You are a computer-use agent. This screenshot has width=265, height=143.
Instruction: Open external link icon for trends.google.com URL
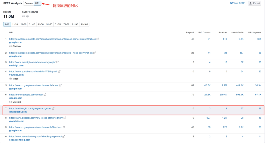tap(45, 95)
